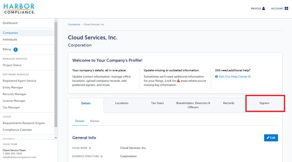
Task: Switch to the Records tab
Action: [x=229, y=103]
